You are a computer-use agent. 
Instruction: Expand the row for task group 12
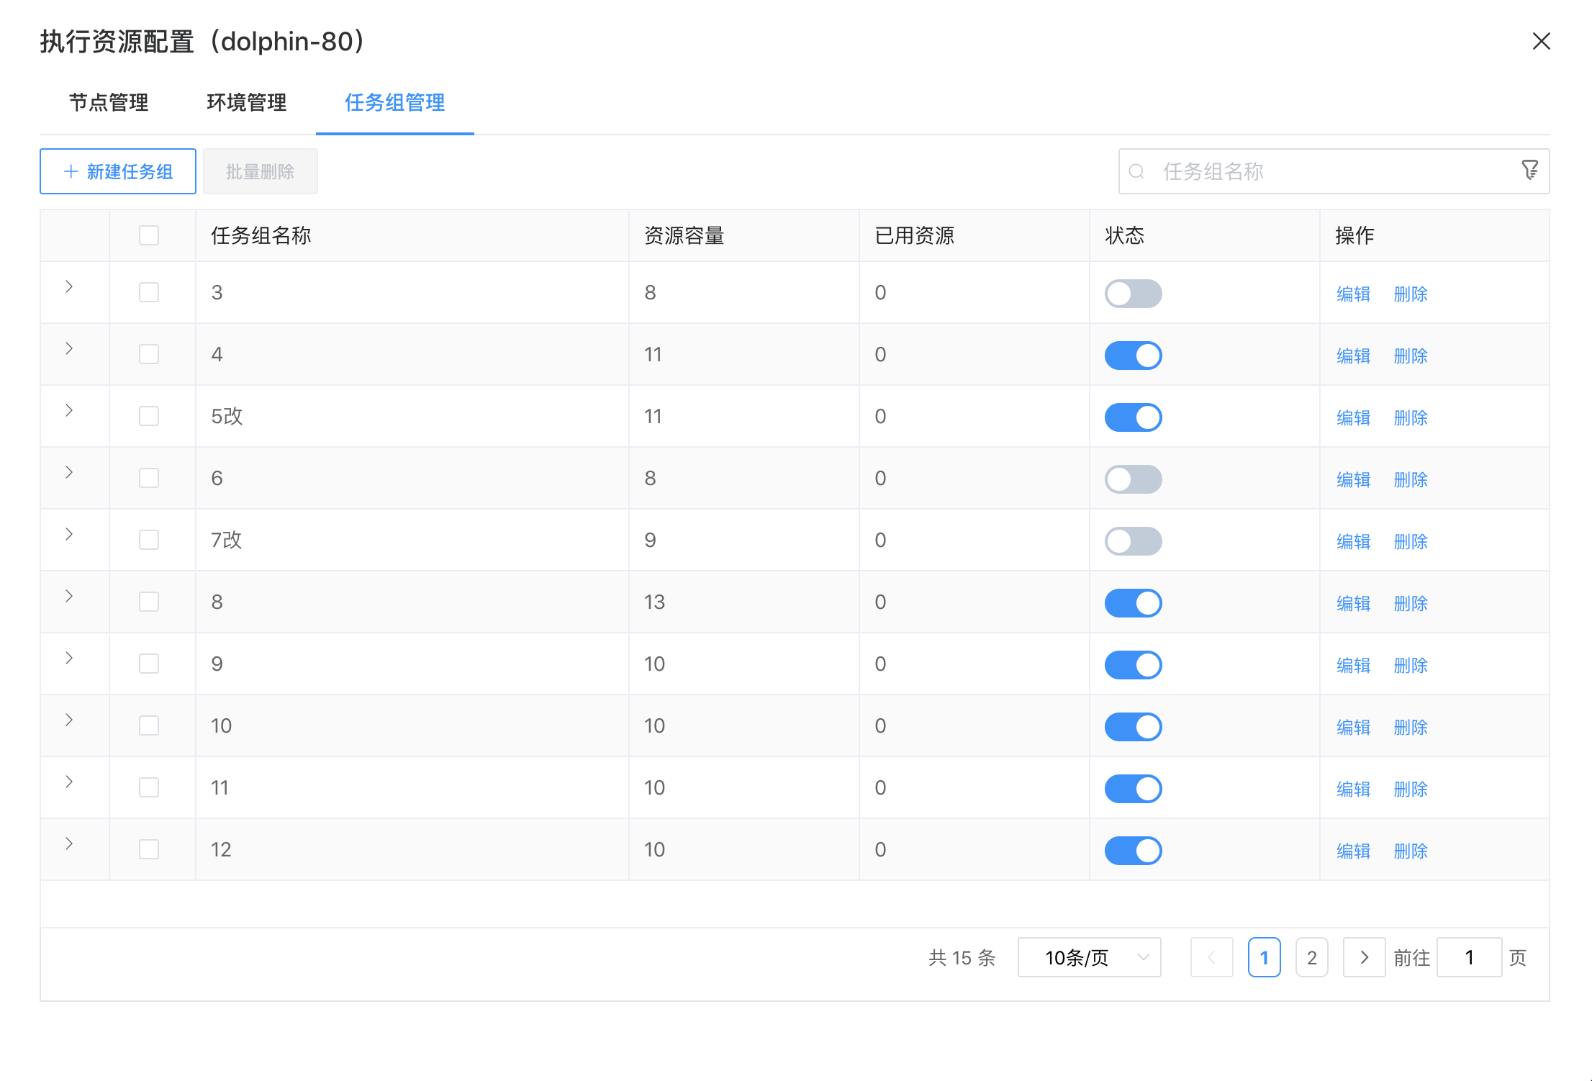(69, 843)
